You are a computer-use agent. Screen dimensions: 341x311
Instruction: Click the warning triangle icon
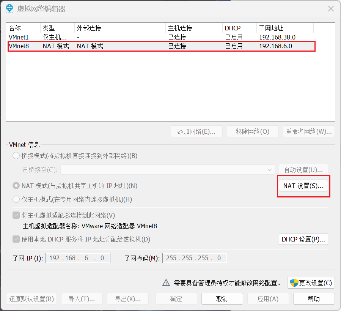point(166,283)
